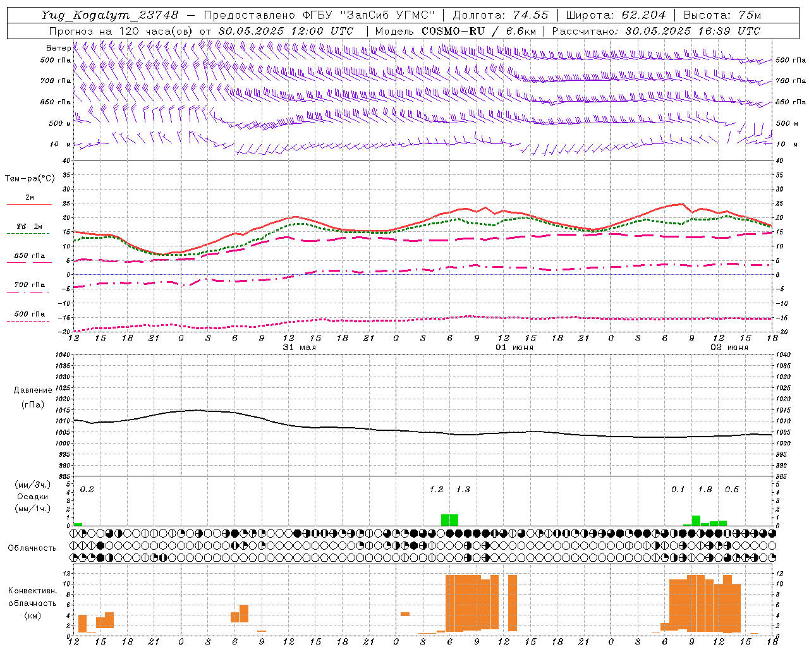This screenshot has width=809, height=647.
Task: Select the text Предоставлено ФГБУ "ЗапСиб УГМС"
Action: click(319, 15)
